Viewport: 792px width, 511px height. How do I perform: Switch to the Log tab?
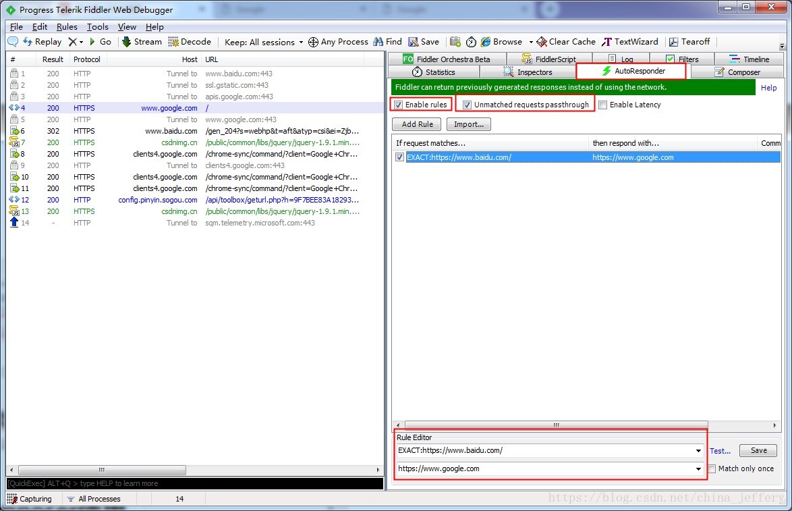(621, 59)
